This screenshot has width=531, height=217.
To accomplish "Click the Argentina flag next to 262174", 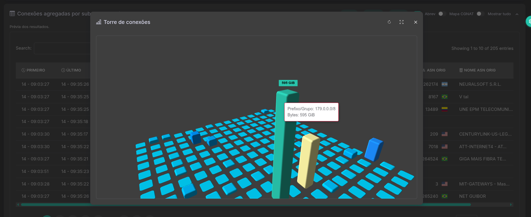I will [444, 84].
